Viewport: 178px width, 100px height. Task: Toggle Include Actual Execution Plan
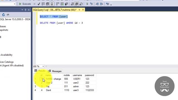click(58, 4)
